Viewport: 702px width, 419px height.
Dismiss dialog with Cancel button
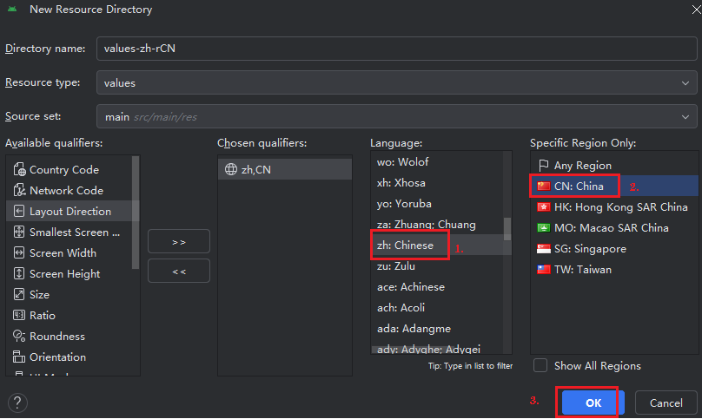[666, 403]
